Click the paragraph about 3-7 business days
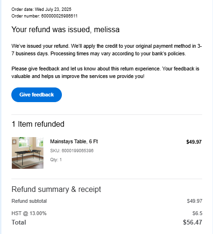Image resolution: width=213 pixels, height=234 pixels. point(107,50)
